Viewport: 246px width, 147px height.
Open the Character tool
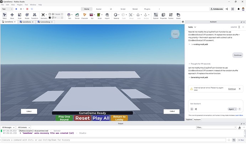(x=84, y=16)
